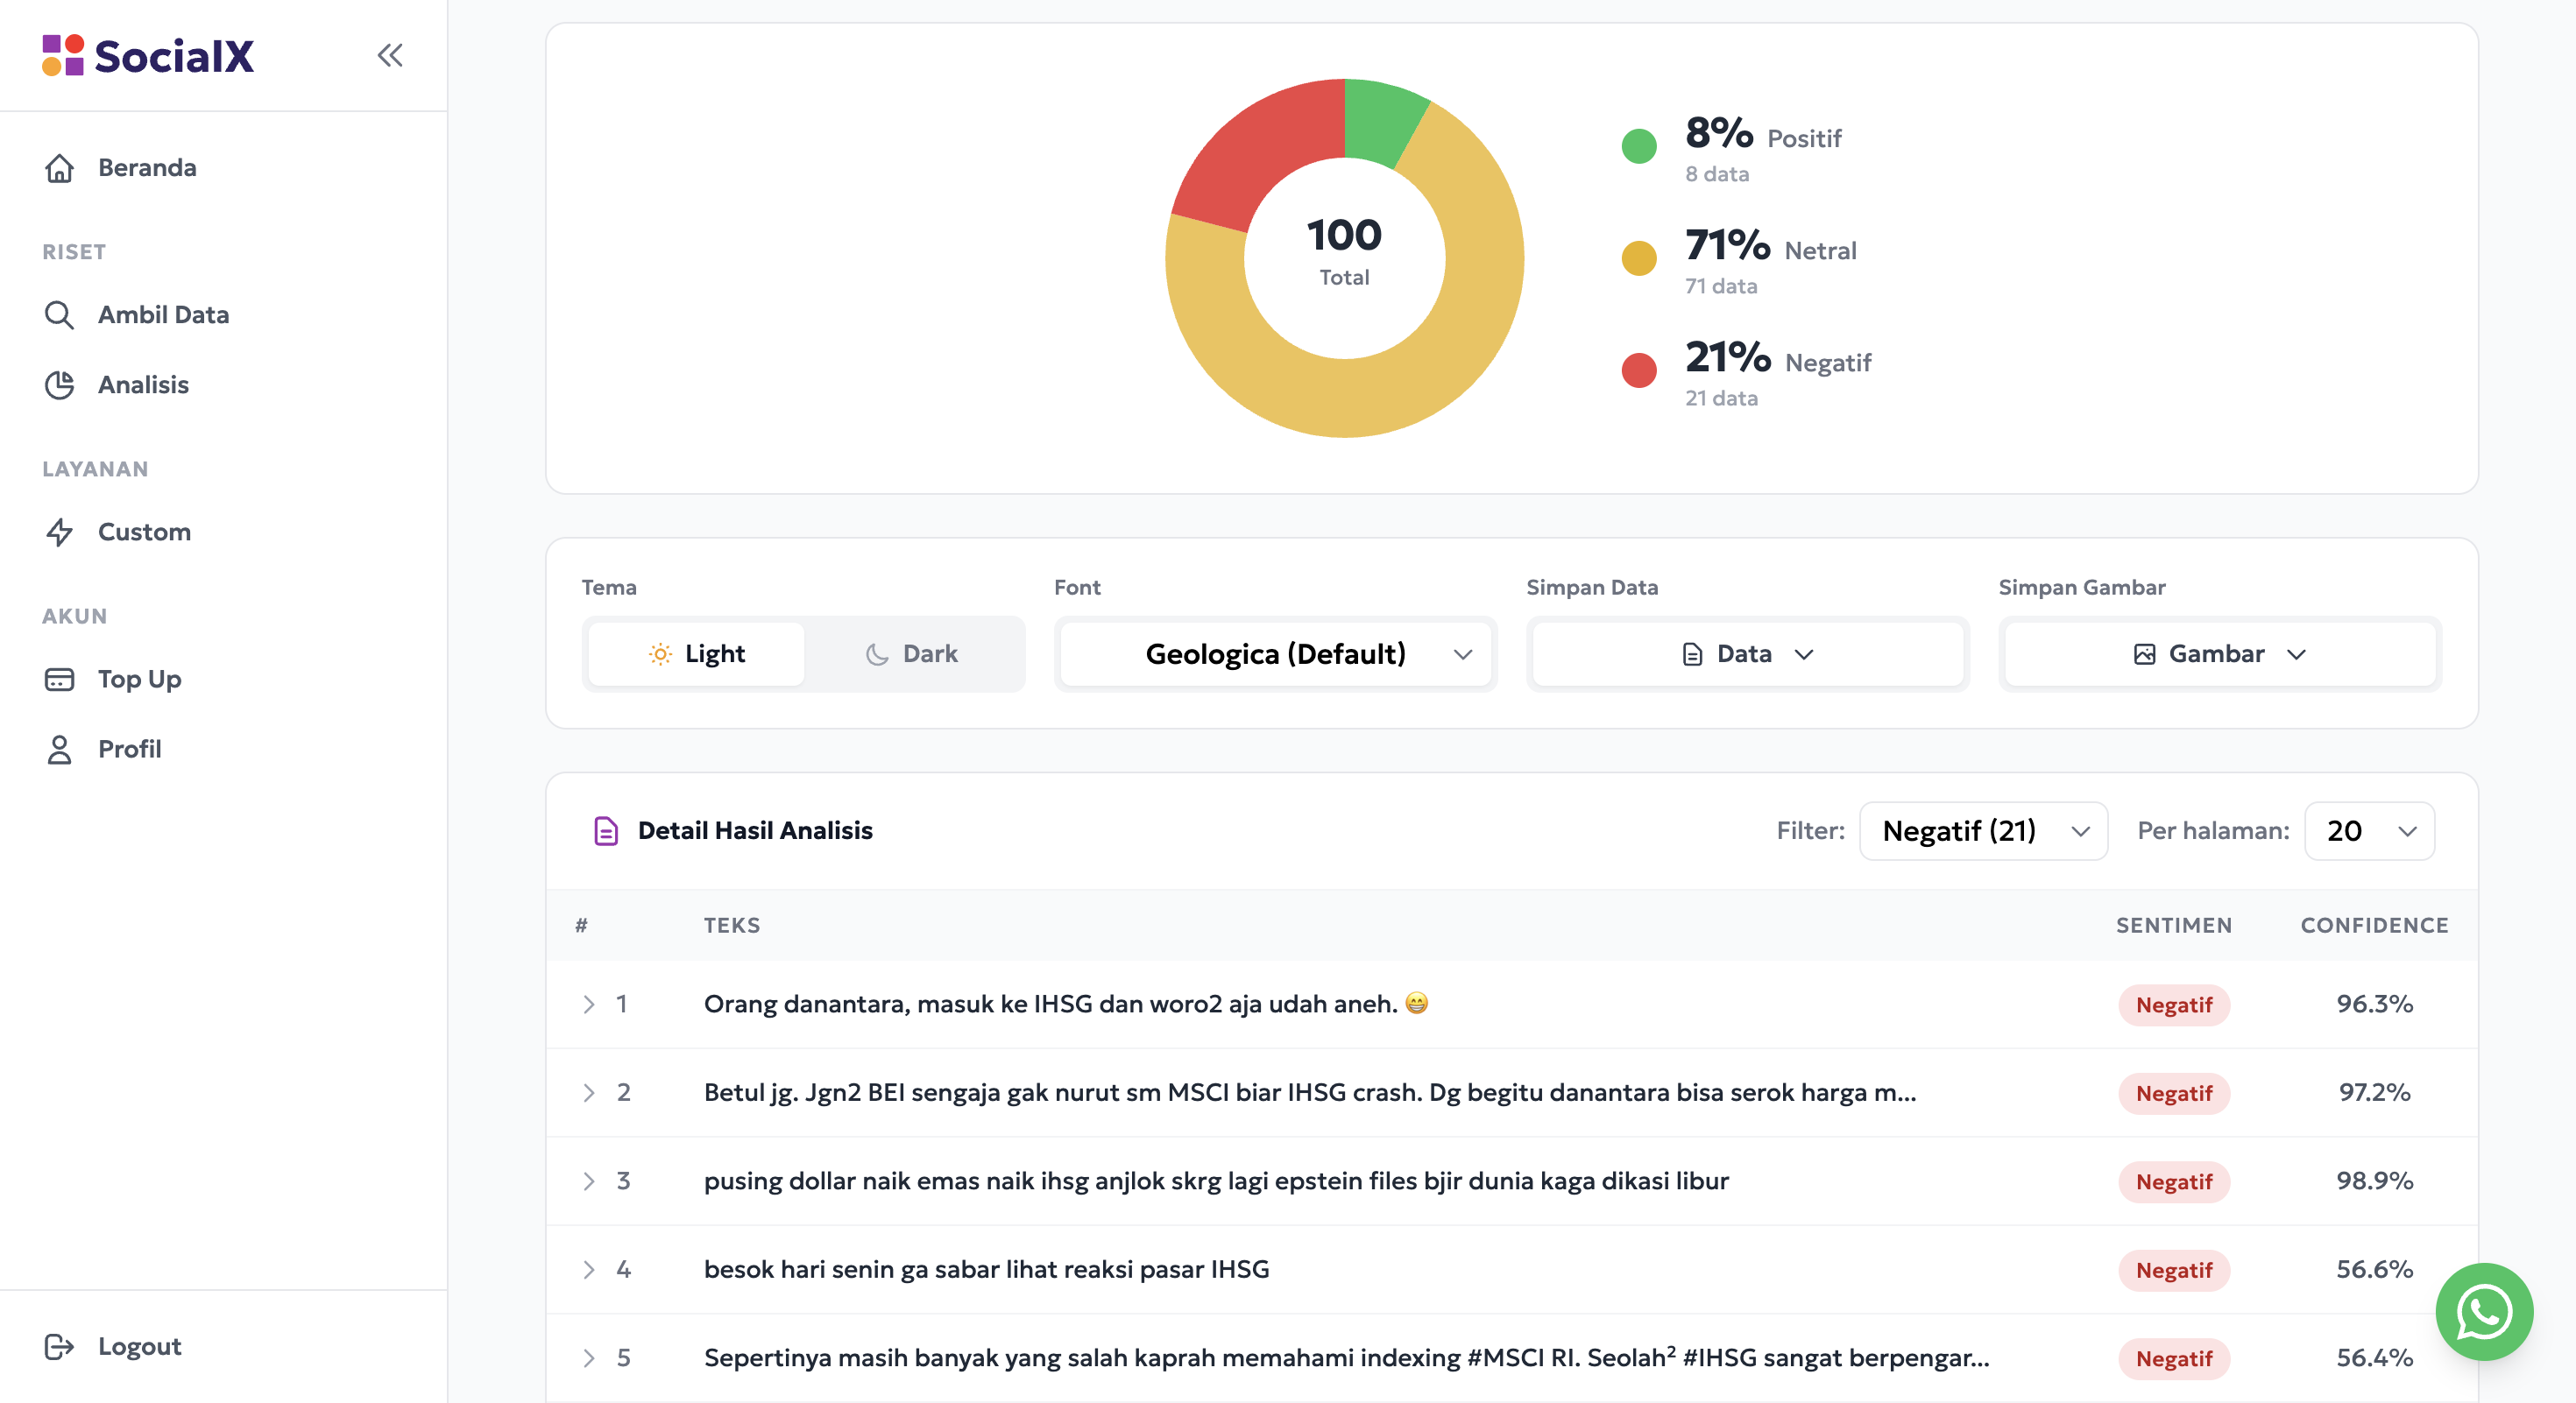Open the Simpan Gambar button
2576x1403 pixels.
coord(2219,653)
